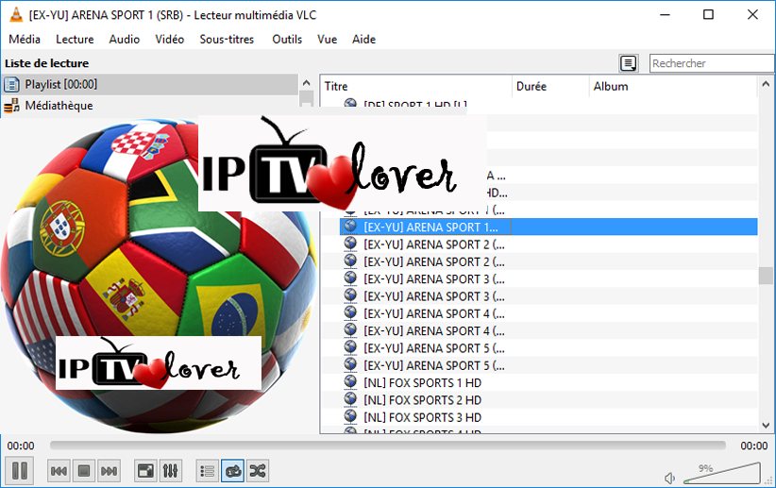Click sidebar scrollbar up arrow

pyautogui.click(x=307, y=83)
